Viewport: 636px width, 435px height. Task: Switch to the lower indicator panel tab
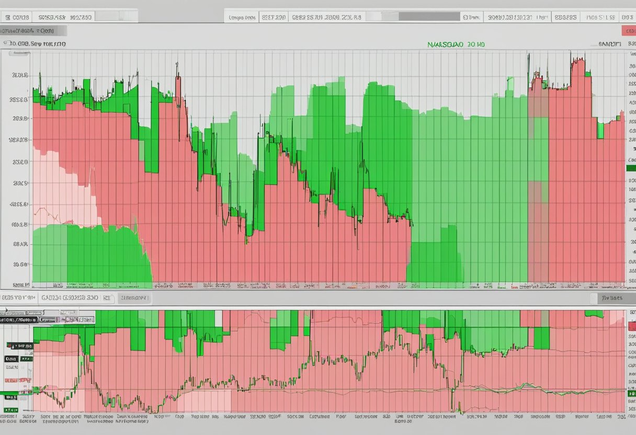click(x=18, y=297)
